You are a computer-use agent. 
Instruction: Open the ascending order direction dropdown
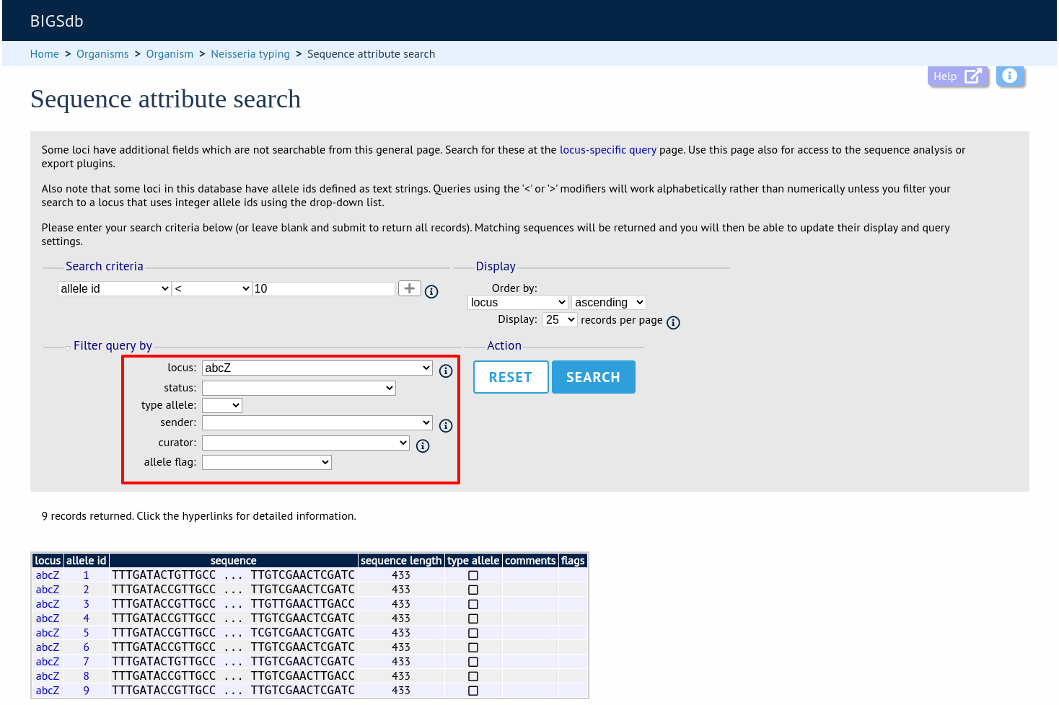[x=608, y=303]
